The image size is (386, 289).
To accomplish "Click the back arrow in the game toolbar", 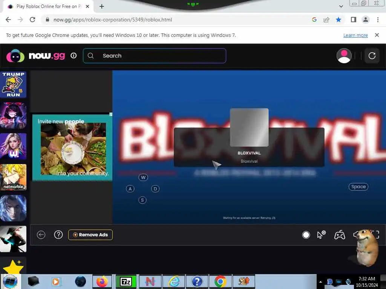I will point(41,235).
